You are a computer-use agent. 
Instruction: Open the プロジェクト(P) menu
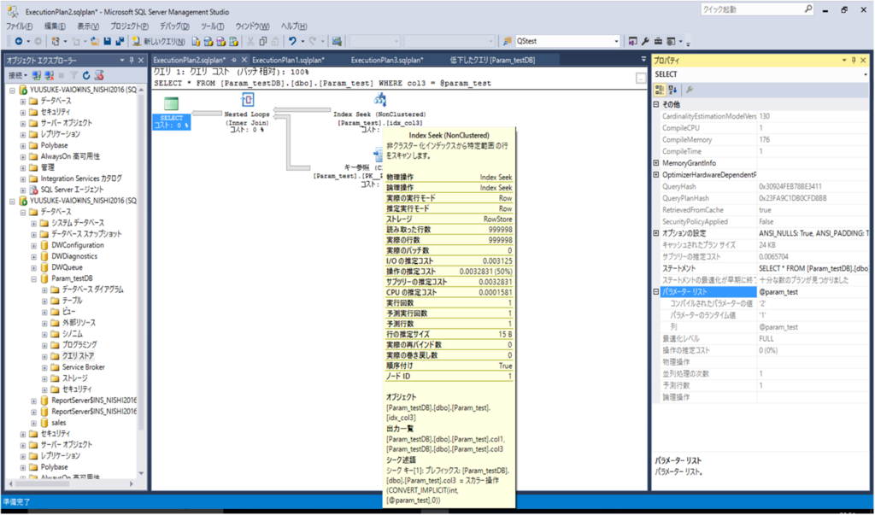130,26
